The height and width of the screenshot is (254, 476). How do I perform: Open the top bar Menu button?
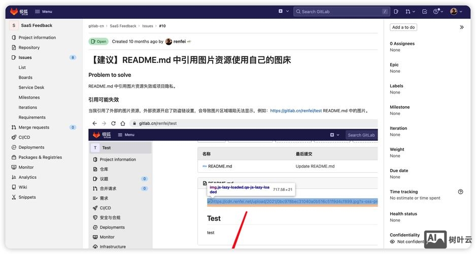coord(44,12)
